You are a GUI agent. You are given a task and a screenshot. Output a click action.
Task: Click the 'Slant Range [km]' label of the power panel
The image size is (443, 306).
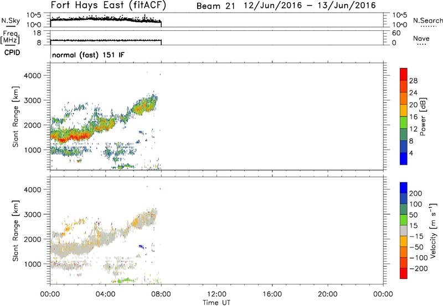click(x=16, y=117)
